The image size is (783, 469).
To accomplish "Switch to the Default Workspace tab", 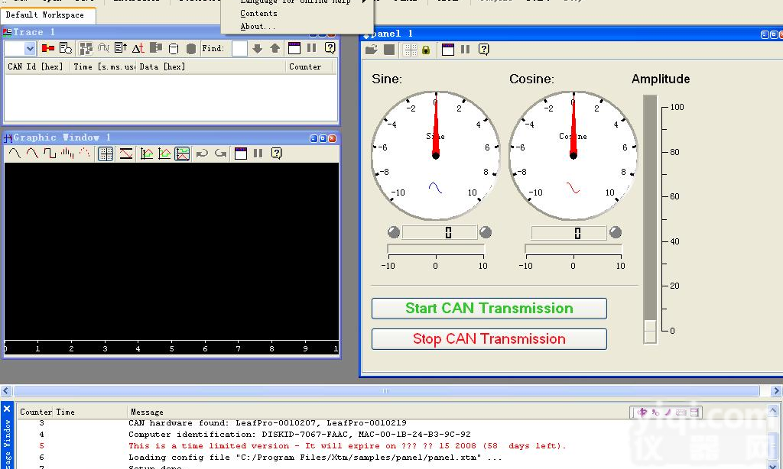I will click(x=45, y=15).
